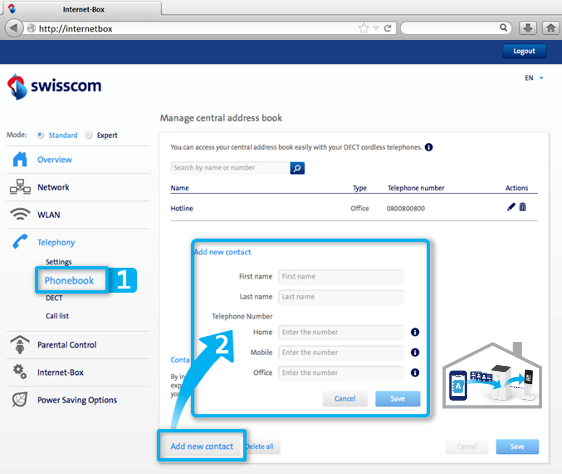Open Telephony Settings submenu
Image resolution: width=562 pixels, height=474 pixels.
click(59, 262)
